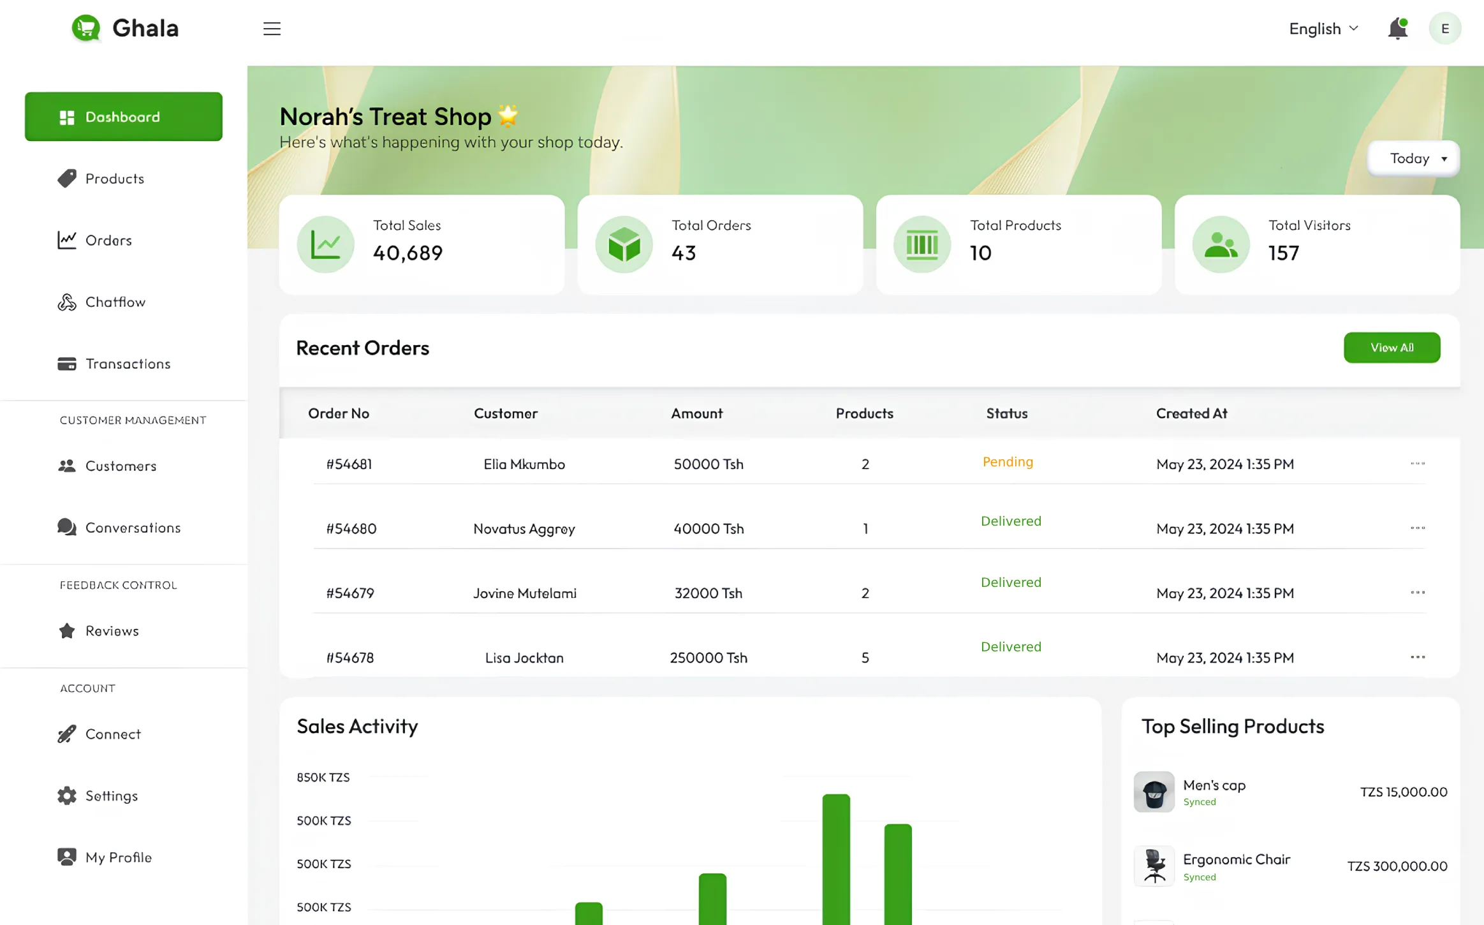Expand the English language dropdown
The width and height of the screenshot is (1484, 925).
1323,29
